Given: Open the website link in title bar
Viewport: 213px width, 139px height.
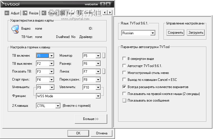Looking at the screenshot, I should tap(91, 4).
